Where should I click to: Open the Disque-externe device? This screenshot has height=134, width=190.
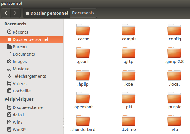pos(27,107)
